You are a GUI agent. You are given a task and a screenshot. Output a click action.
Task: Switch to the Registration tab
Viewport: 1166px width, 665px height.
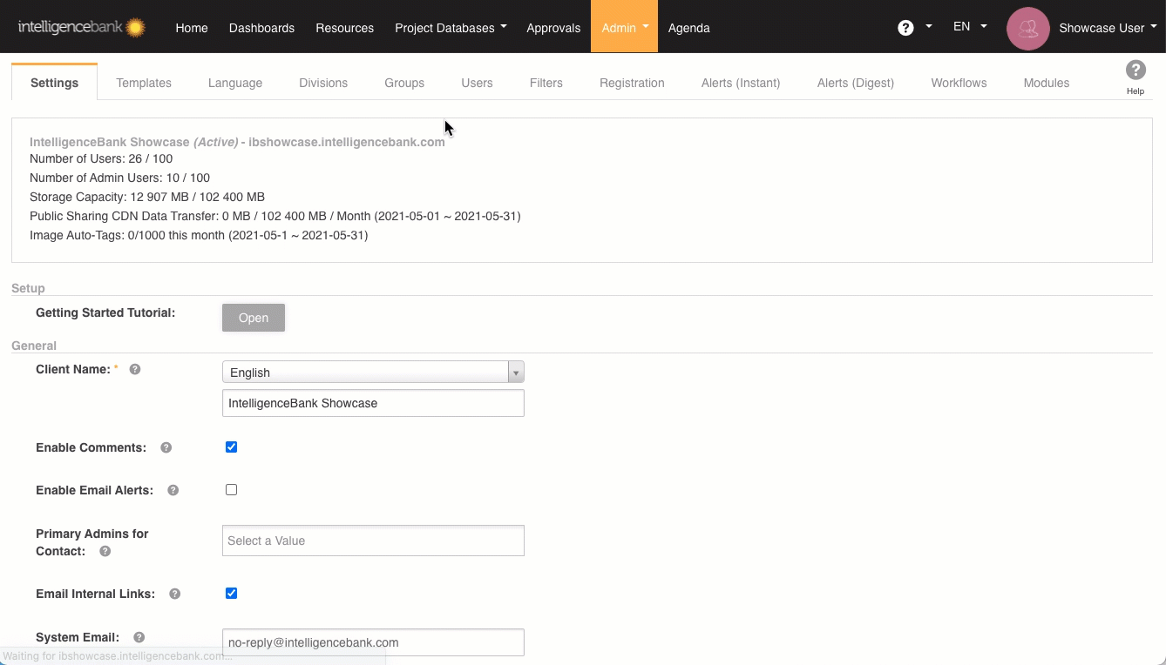point(632,83)
